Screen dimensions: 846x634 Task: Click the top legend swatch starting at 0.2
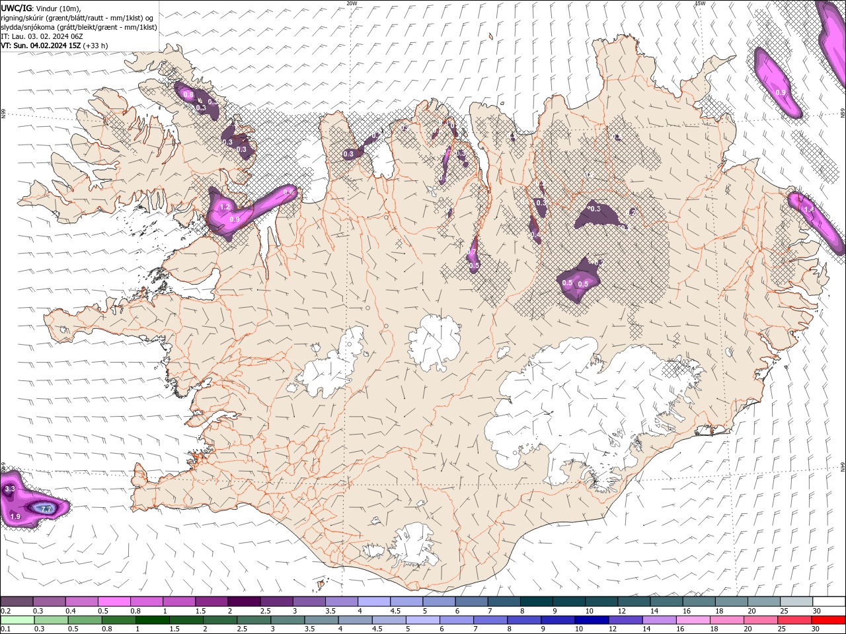click(17, 602)
